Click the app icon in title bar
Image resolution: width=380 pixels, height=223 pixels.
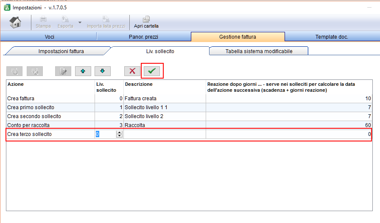[7, 8]
